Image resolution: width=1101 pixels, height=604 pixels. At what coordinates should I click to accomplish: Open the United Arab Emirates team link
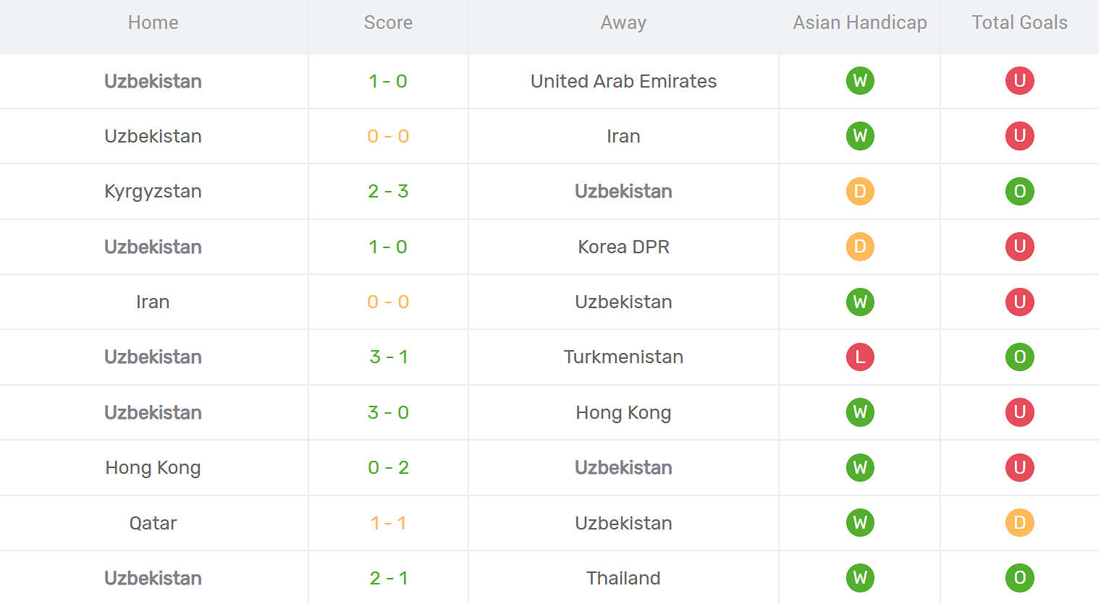[623, 81]
